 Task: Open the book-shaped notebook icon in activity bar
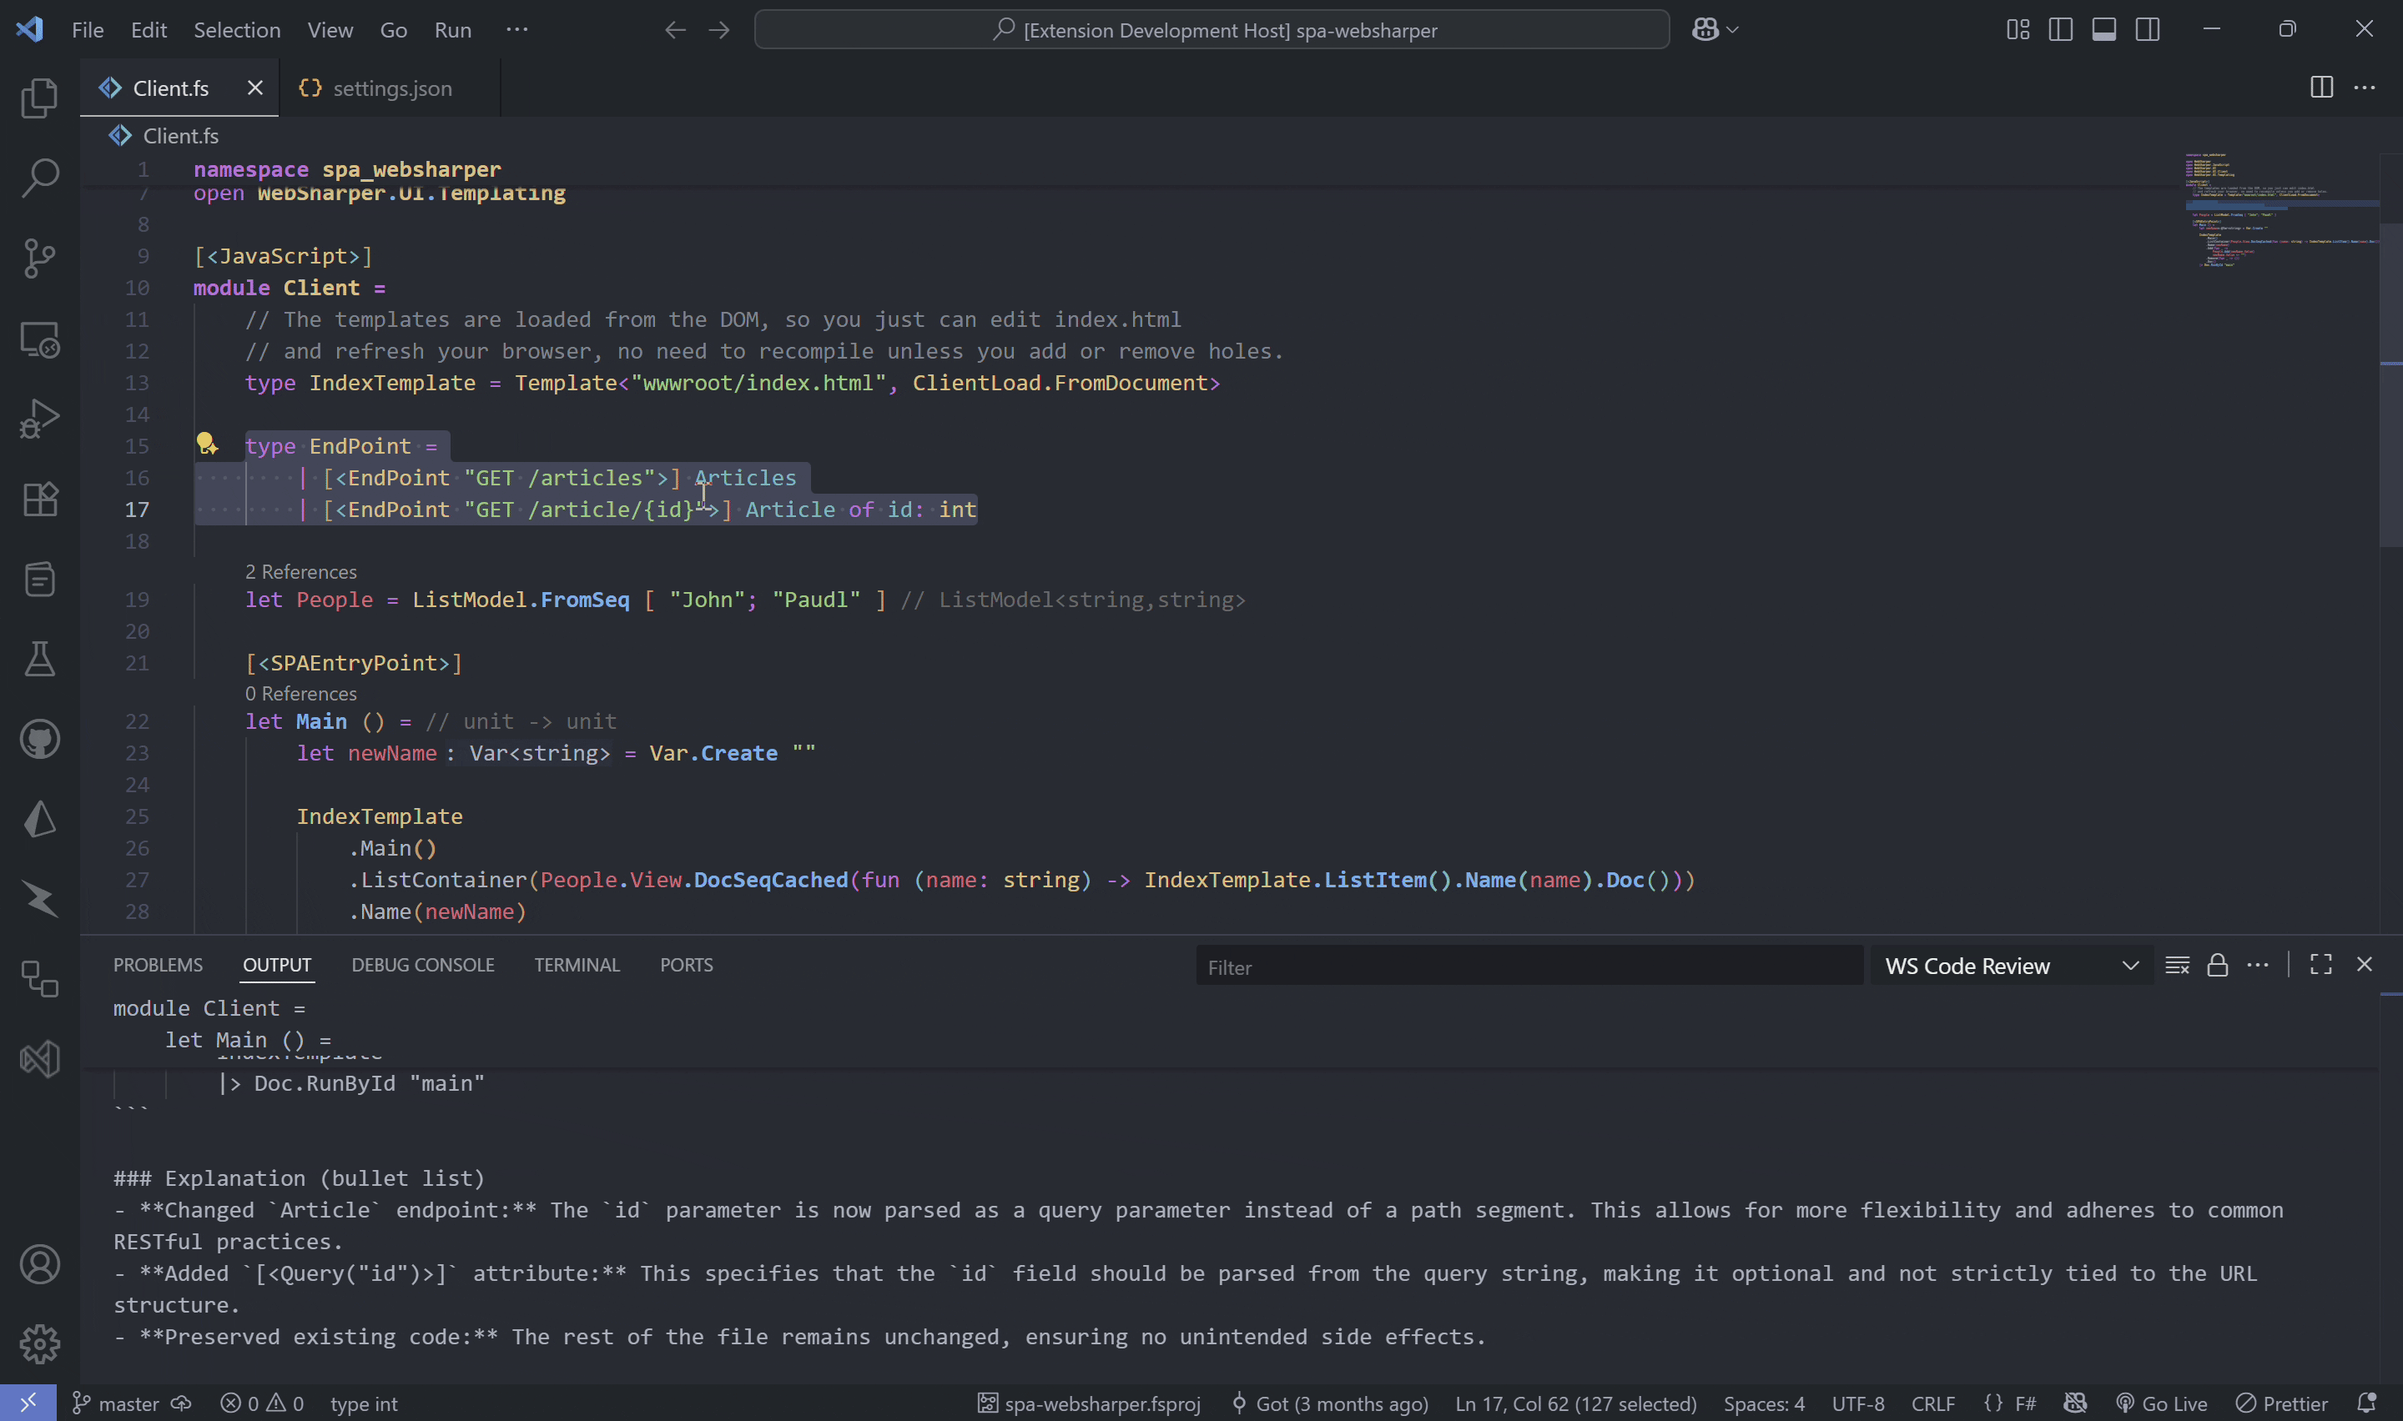tap(39, 580)
